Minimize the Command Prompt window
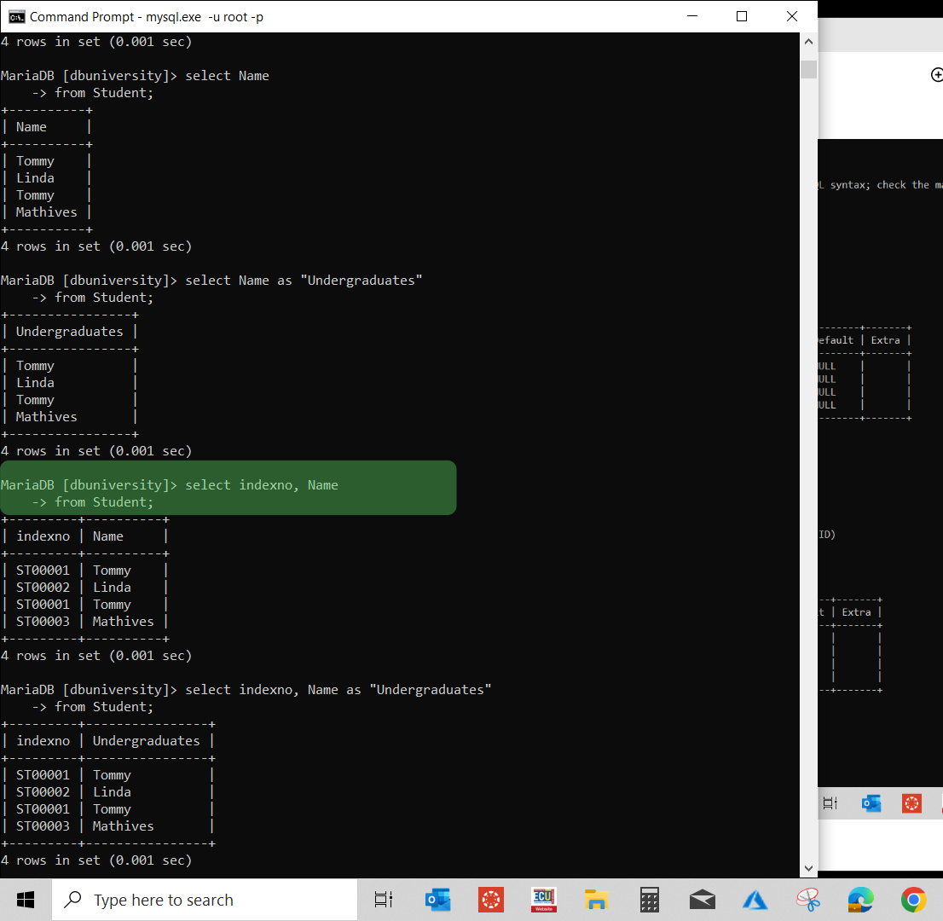Viewport: 943px width, 921px height. [x=691, y=15]
